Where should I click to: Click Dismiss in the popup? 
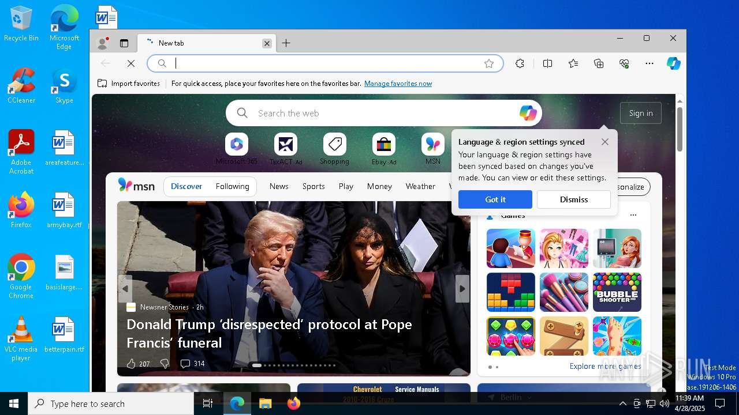[574, 199]
